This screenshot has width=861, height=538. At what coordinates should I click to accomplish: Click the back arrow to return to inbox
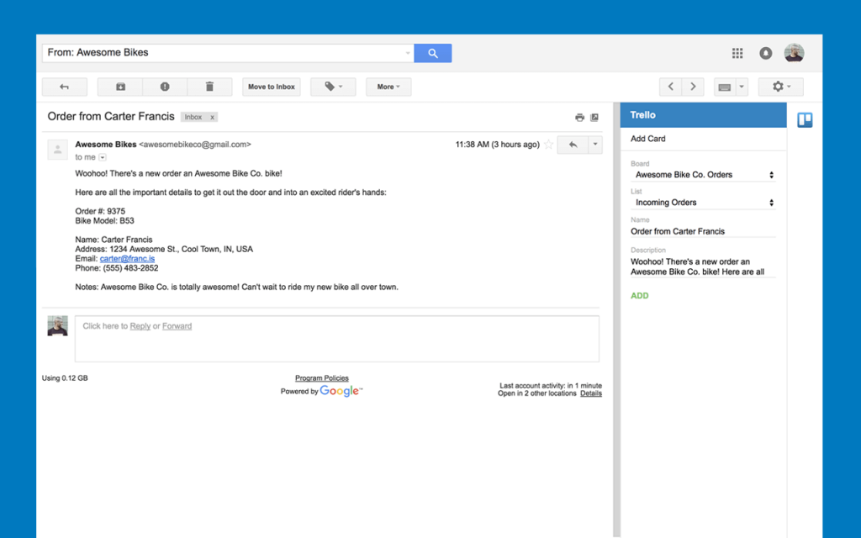click(x=65, y=86)
